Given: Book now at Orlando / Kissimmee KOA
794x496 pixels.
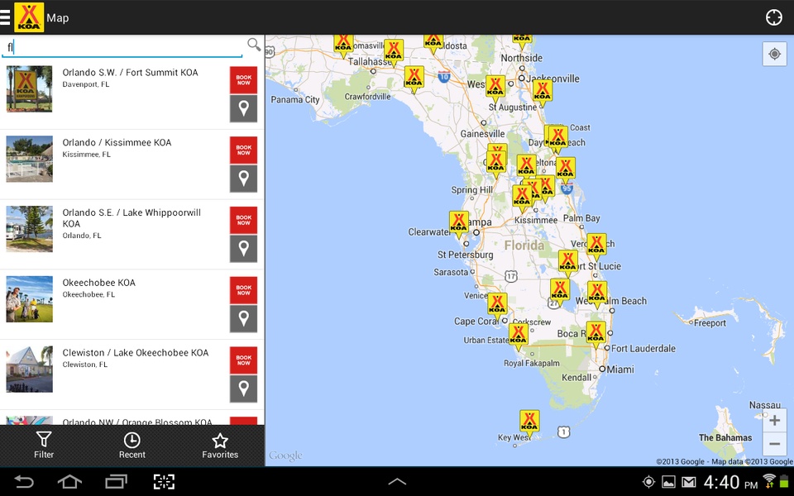Looking at the screenshot, I should [x=243, y=150].
